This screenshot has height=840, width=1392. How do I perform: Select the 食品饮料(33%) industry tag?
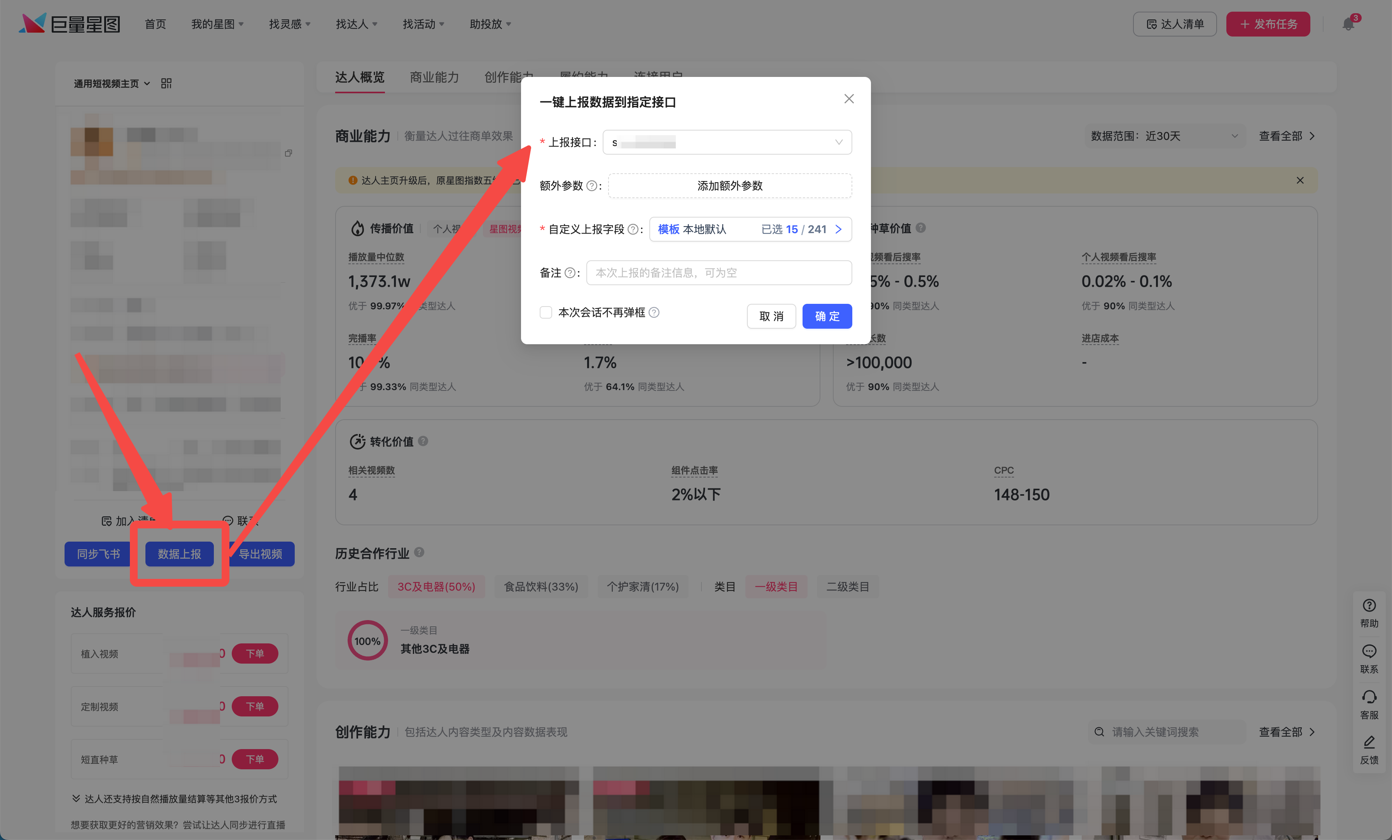[x=540, y=587]
